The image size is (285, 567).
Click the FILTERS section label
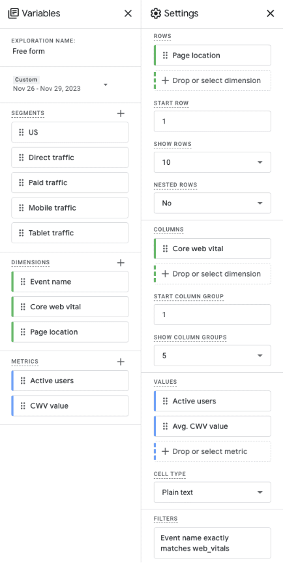[166, 519]
